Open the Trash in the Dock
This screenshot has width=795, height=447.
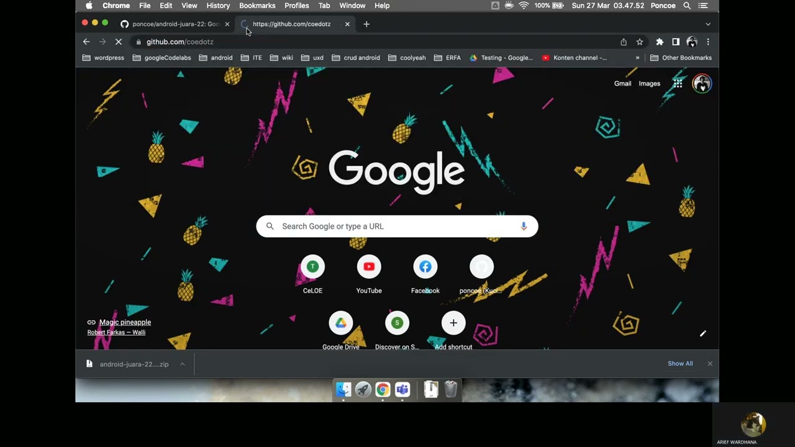click(451, 389)
